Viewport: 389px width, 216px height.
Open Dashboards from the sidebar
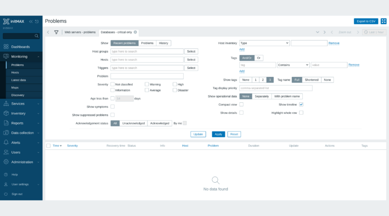pyautogui.click(x=21, y=47)
